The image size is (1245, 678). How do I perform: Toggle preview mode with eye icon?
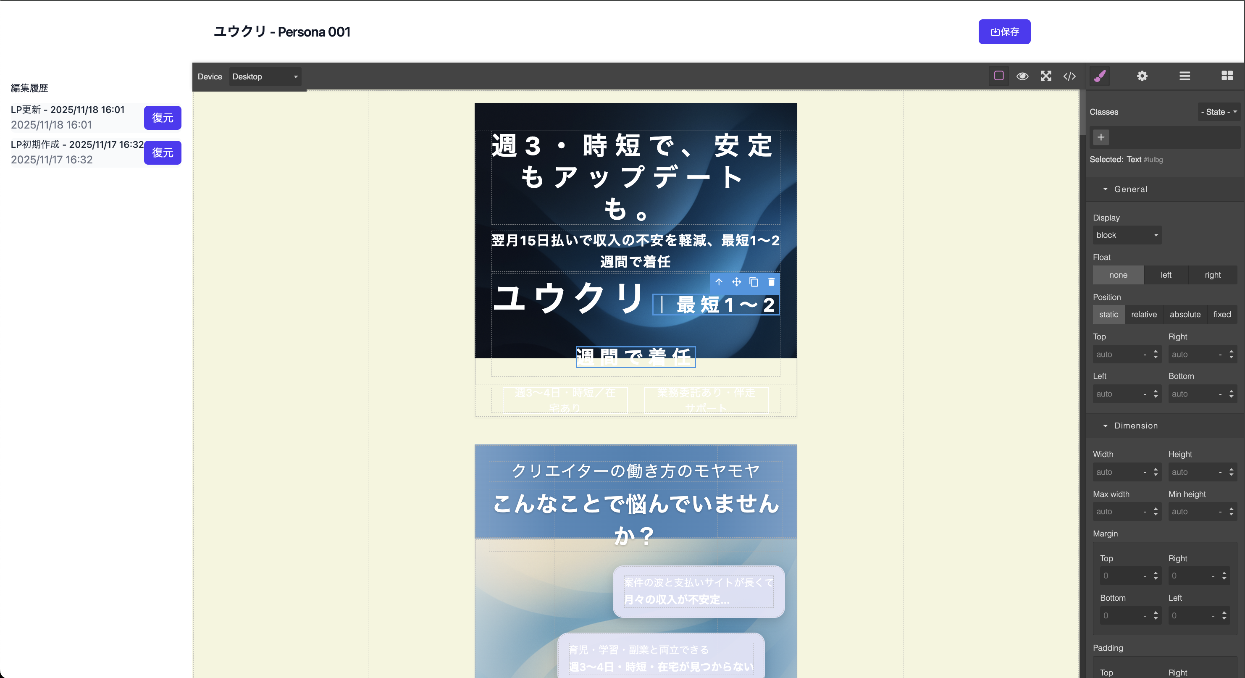point(1023,76)
